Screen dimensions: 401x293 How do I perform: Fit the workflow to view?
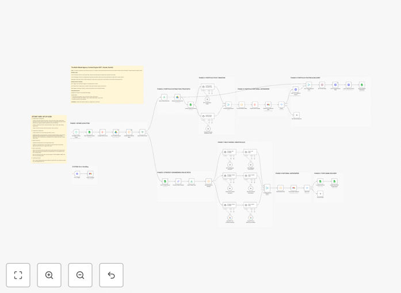[x=18, y=275]
